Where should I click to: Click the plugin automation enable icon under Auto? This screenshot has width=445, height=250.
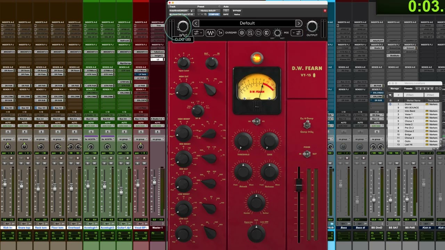(x=226, y=11)
